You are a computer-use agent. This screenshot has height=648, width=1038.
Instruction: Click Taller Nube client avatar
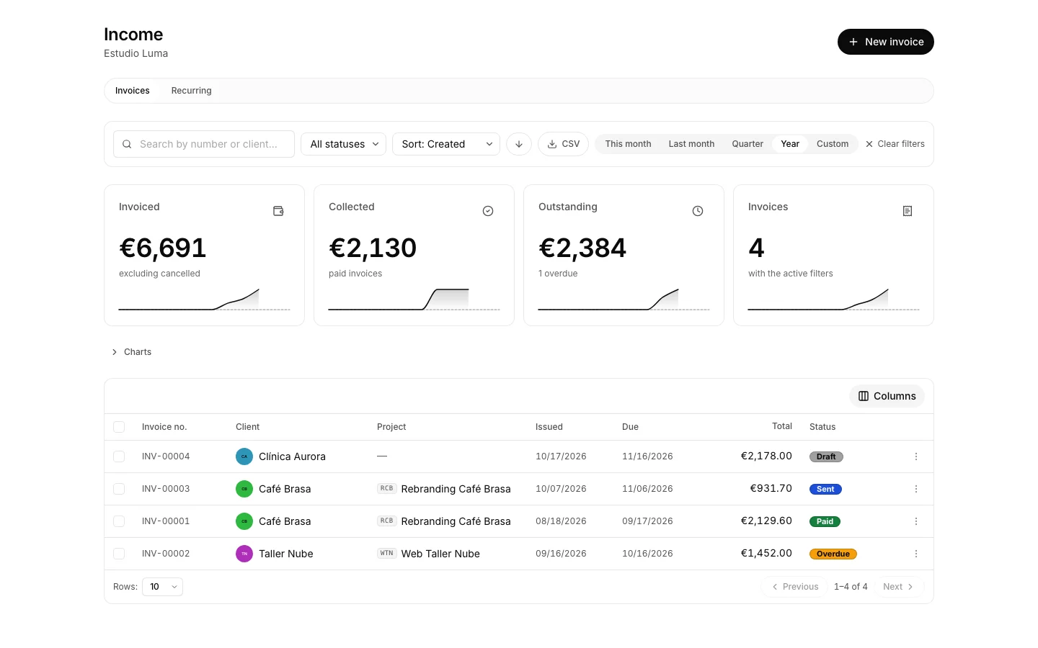coord(244,554)
